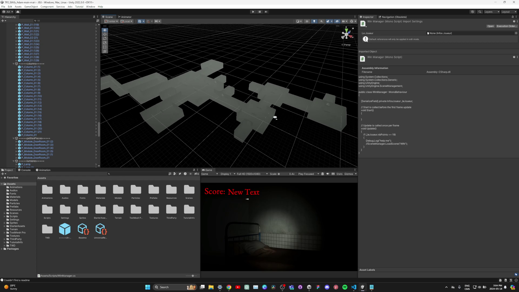This screenshot has width=519, height=292.
Task: Select the Scale tool in scene overlay
Action: coord(105,43)
